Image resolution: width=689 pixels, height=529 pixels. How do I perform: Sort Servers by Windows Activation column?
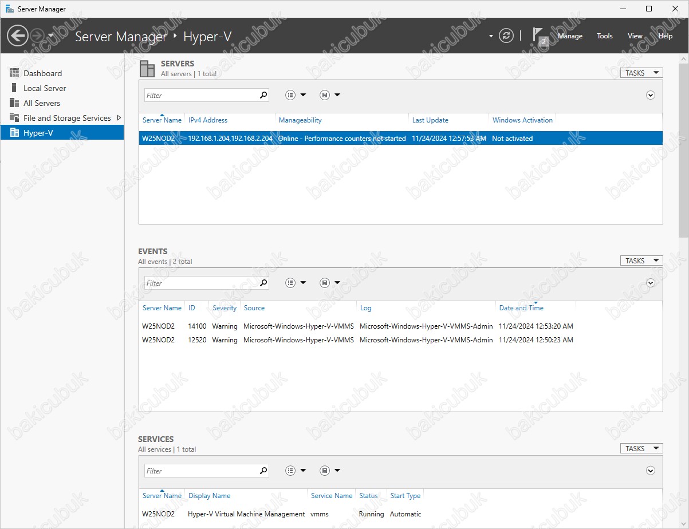click(x=522, y=120)
